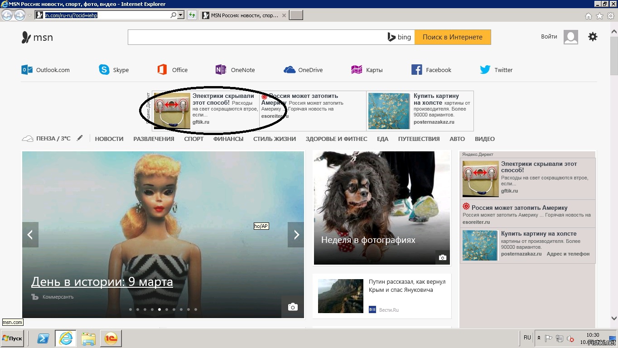Open the ЗДОРОВЬЕ И ФИТНЕС section
The height and width of the screenshot is (348, 618).
337,139
